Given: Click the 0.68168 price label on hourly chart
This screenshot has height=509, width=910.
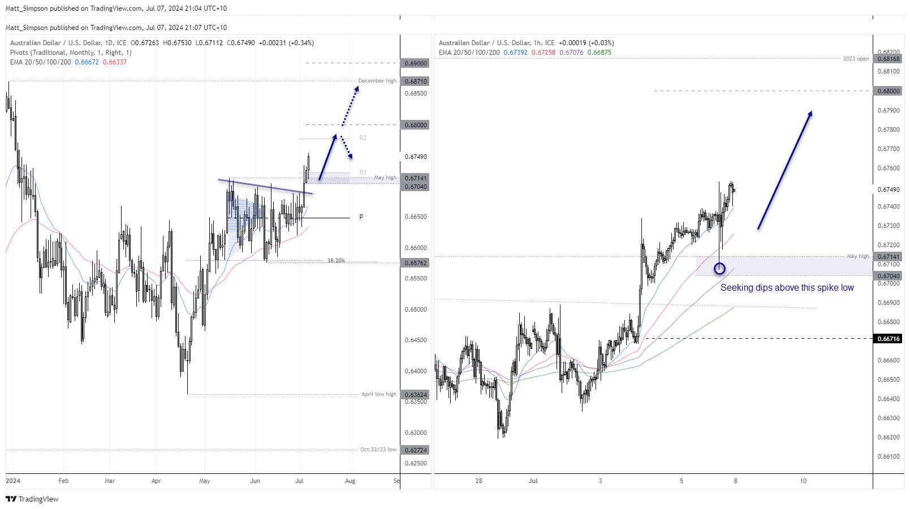Looking at the screenshot, I should (x=889, y=59).
